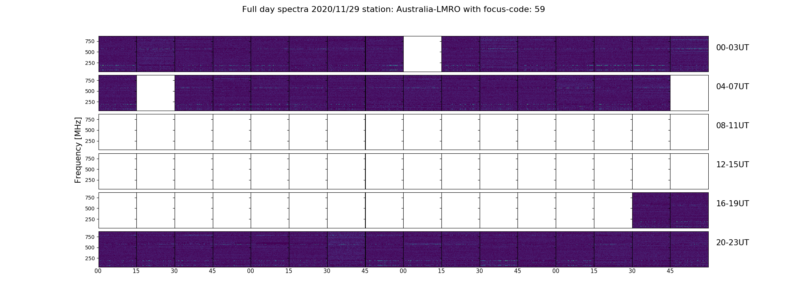Click the 750 tick label of the 20-23UT row
This screenshot has height=300, width=787.
(x=90, y=237)
